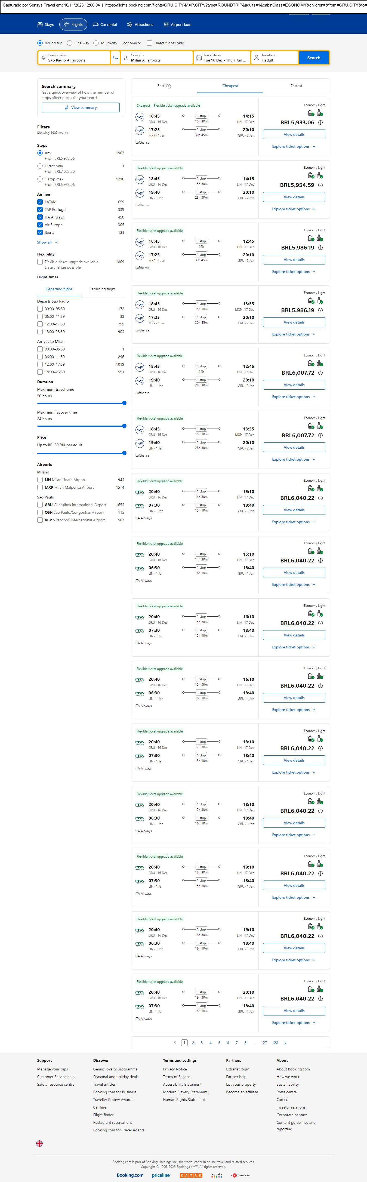This screenshot has height=1182, width=367.
Task: Enable the Direct flights only checkbox
Action: tap(149, 43)
